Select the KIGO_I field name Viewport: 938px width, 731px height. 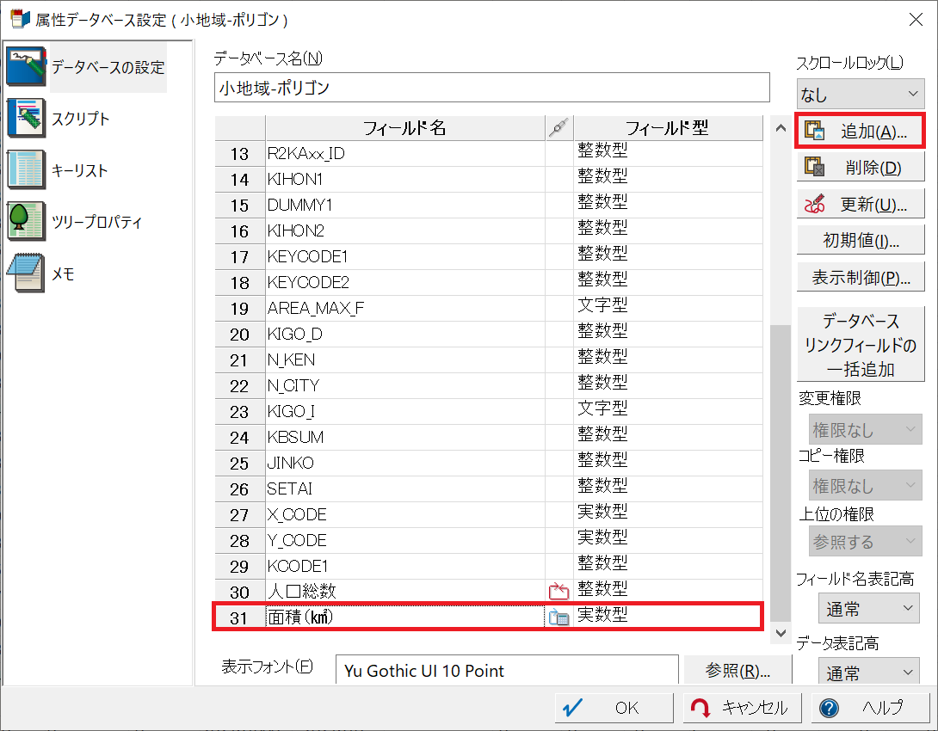click(x=291, y=411)
